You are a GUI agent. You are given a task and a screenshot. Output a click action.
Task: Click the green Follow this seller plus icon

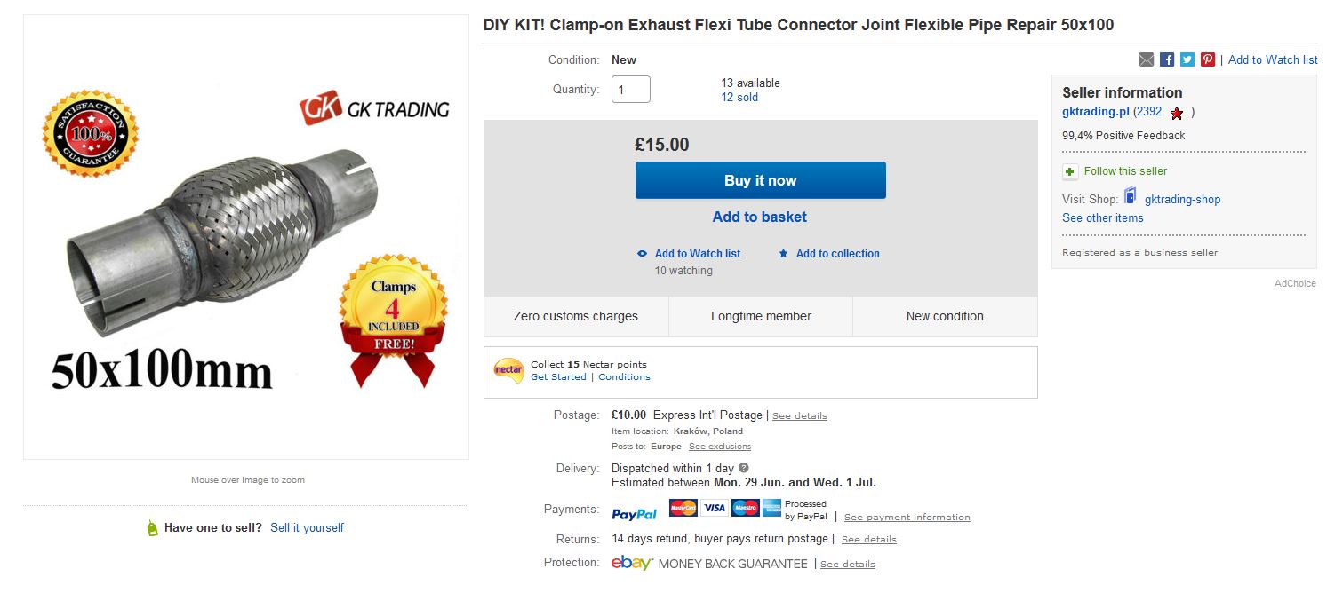coord(1070,171)
